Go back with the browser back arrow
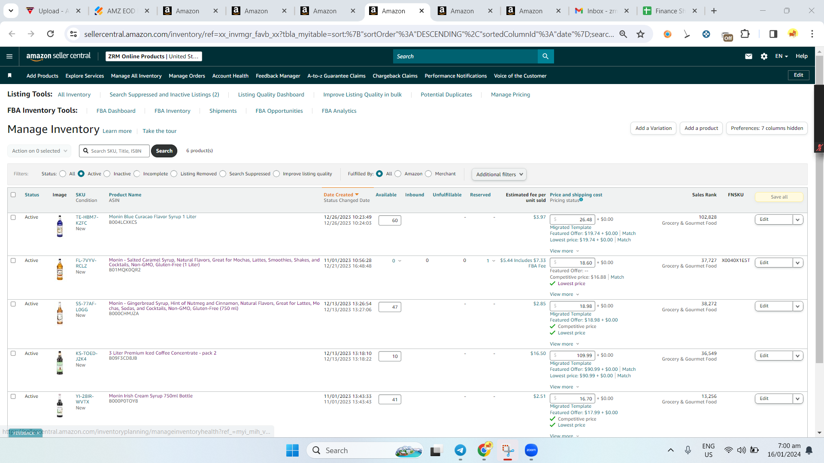Viewport: 824px width, 463px height. pos(12,34)
